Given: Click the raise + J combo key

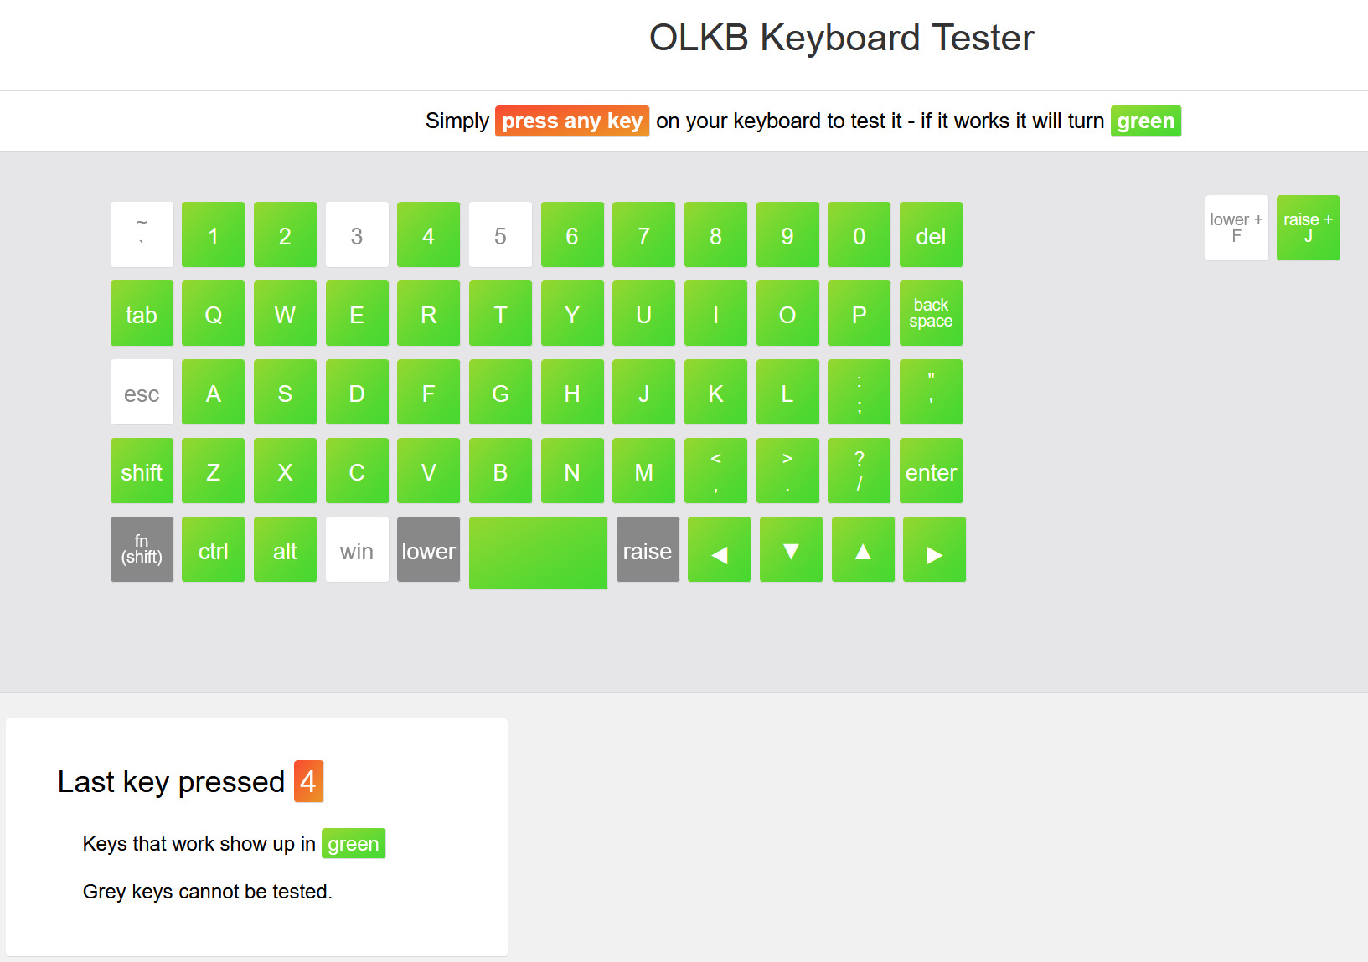Looking at the screenshot, I should 1308,228.
